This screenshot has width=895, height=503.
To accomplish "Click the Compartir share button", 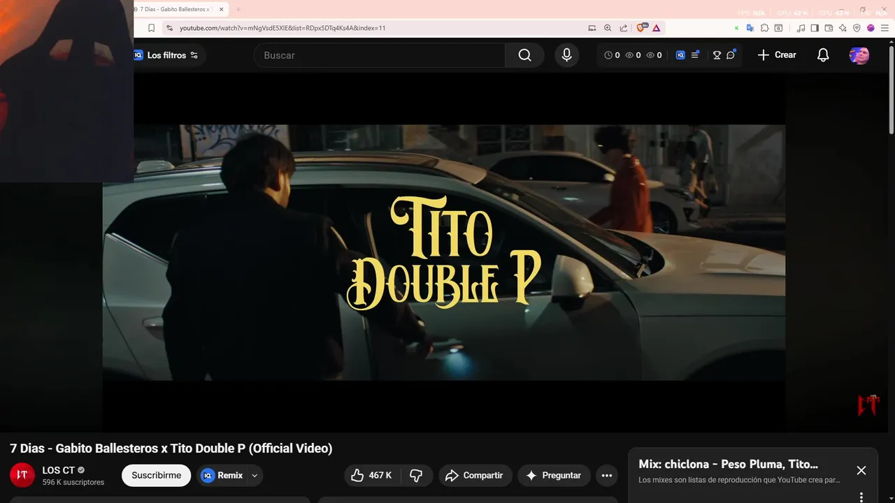I will click(x=475, y=475).
